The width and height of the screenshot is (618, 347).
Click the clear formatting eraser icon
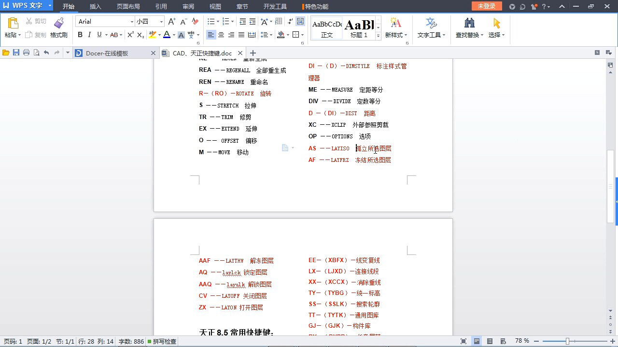click(x=195, y=21)
